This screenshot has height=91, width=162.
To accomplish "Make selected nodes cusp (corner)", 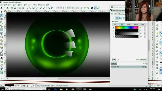I will point(27,8).
